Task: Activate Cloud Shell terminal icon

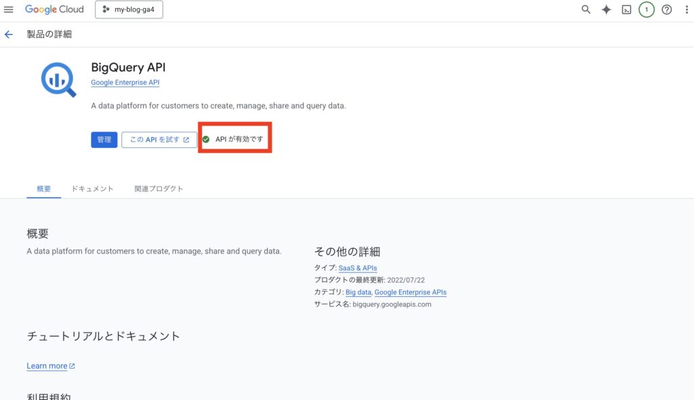Action: click(x=626, y=9)
